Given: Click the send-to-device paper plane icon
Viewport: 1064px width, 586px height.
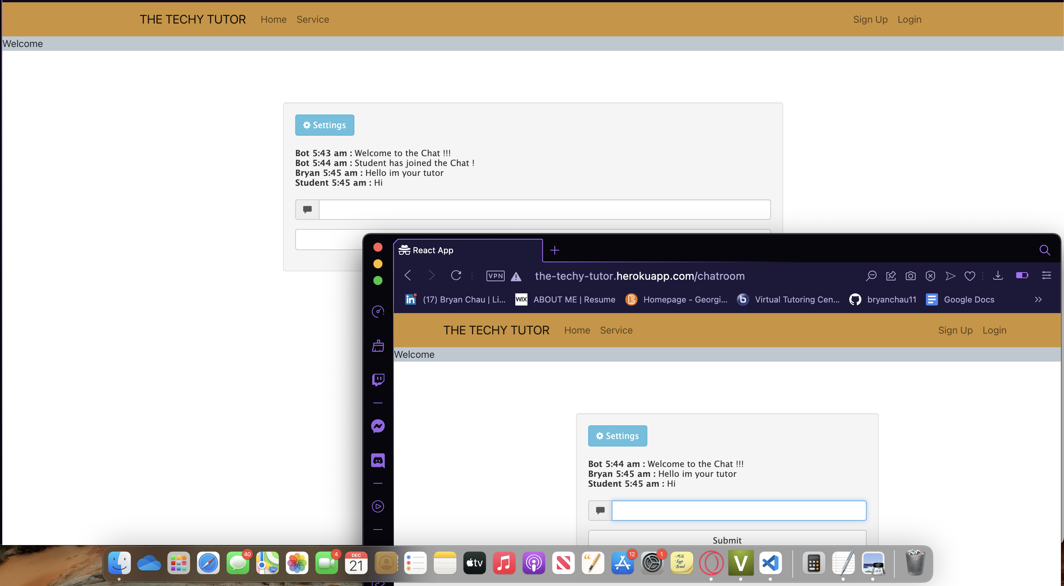Looking at the screenshot, I should [x=951, y=276].
